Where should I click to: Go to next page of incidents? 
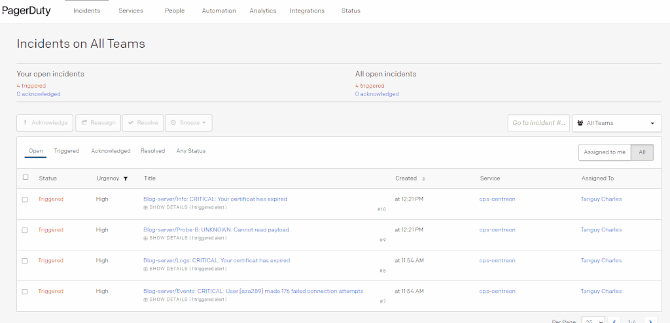(x=650, y=320)
